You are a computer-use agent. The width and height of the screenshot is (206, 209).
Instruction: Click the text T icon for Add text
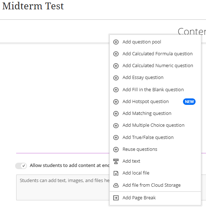116,161
